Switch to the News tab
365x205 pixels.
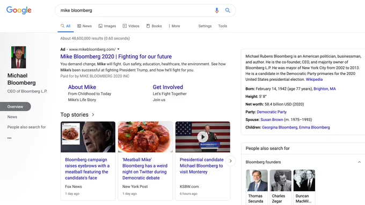tap(84, 26)
